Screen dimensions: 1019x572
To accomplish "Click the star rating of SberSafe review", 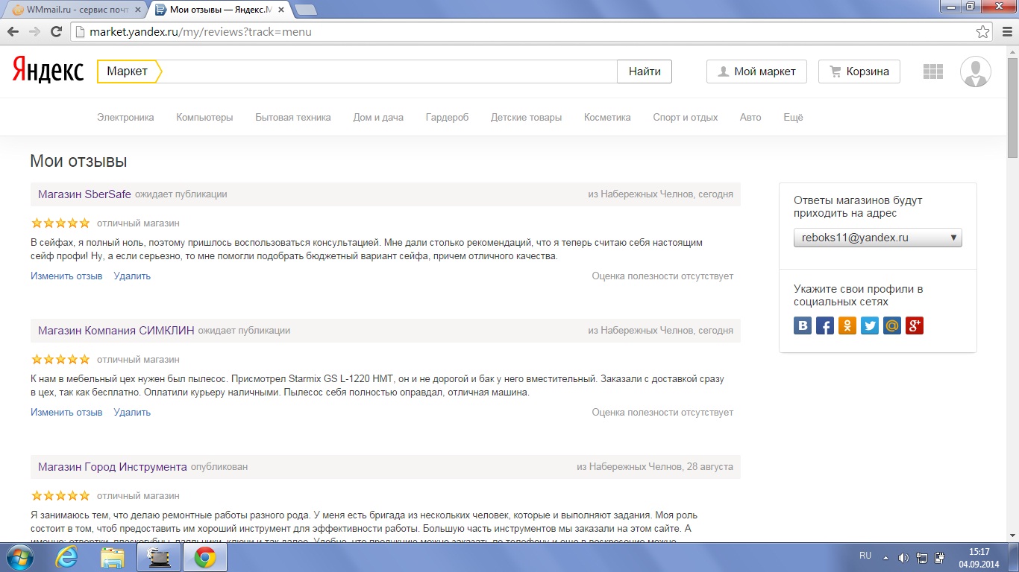I will (x=60, y=223).
